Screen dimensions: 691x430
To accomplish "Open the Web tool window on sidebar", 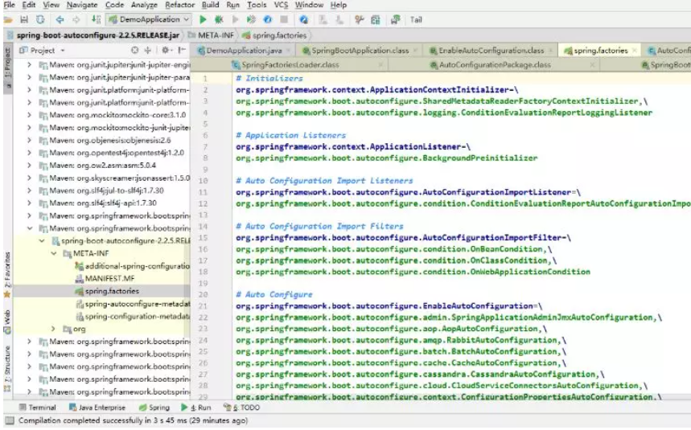I will pos(7,321).
